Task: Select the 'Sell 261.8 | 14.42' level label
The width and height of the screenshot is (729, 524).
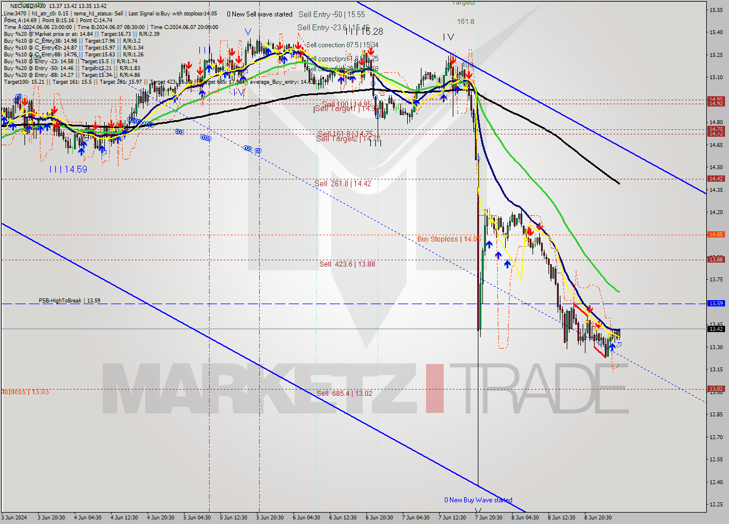Action: [x=343, y=183]
